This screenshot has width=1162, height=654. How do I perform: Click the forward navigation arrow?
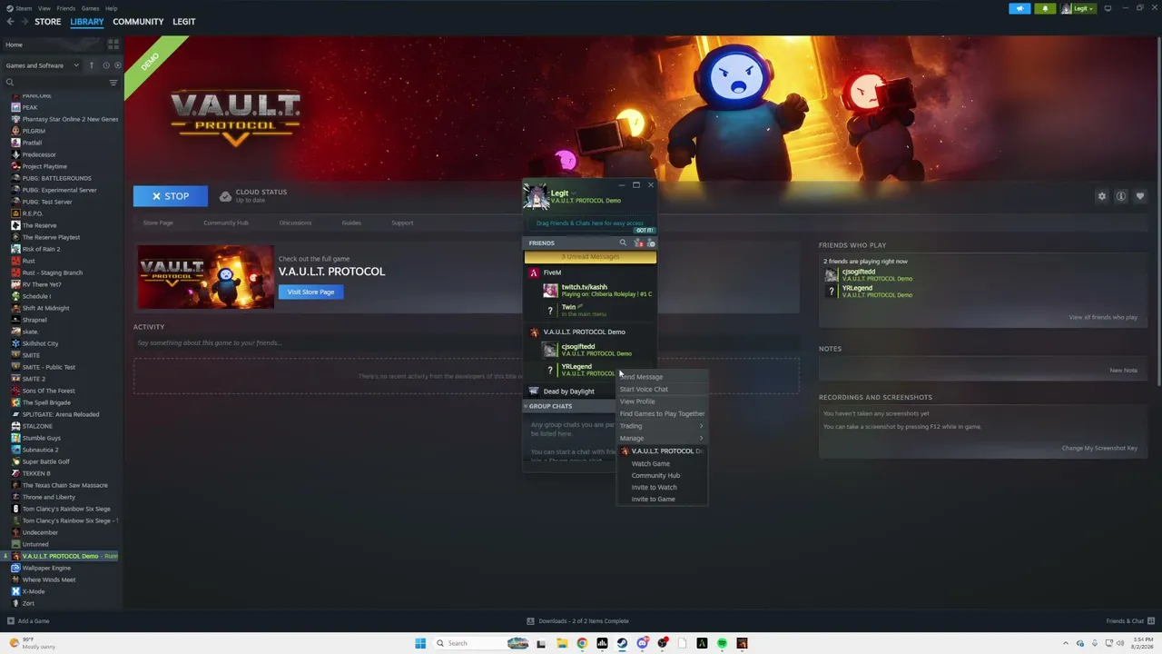[23, 22]
